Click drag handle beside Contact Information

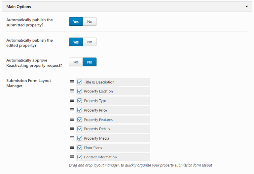click(x=72, y=157)
